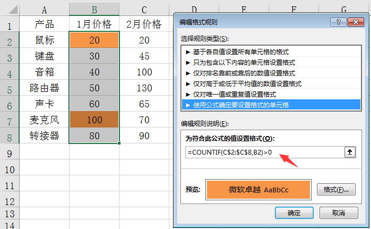Click the orange format preview box
The image size is (371, 229).
click(x=258, y=190)
